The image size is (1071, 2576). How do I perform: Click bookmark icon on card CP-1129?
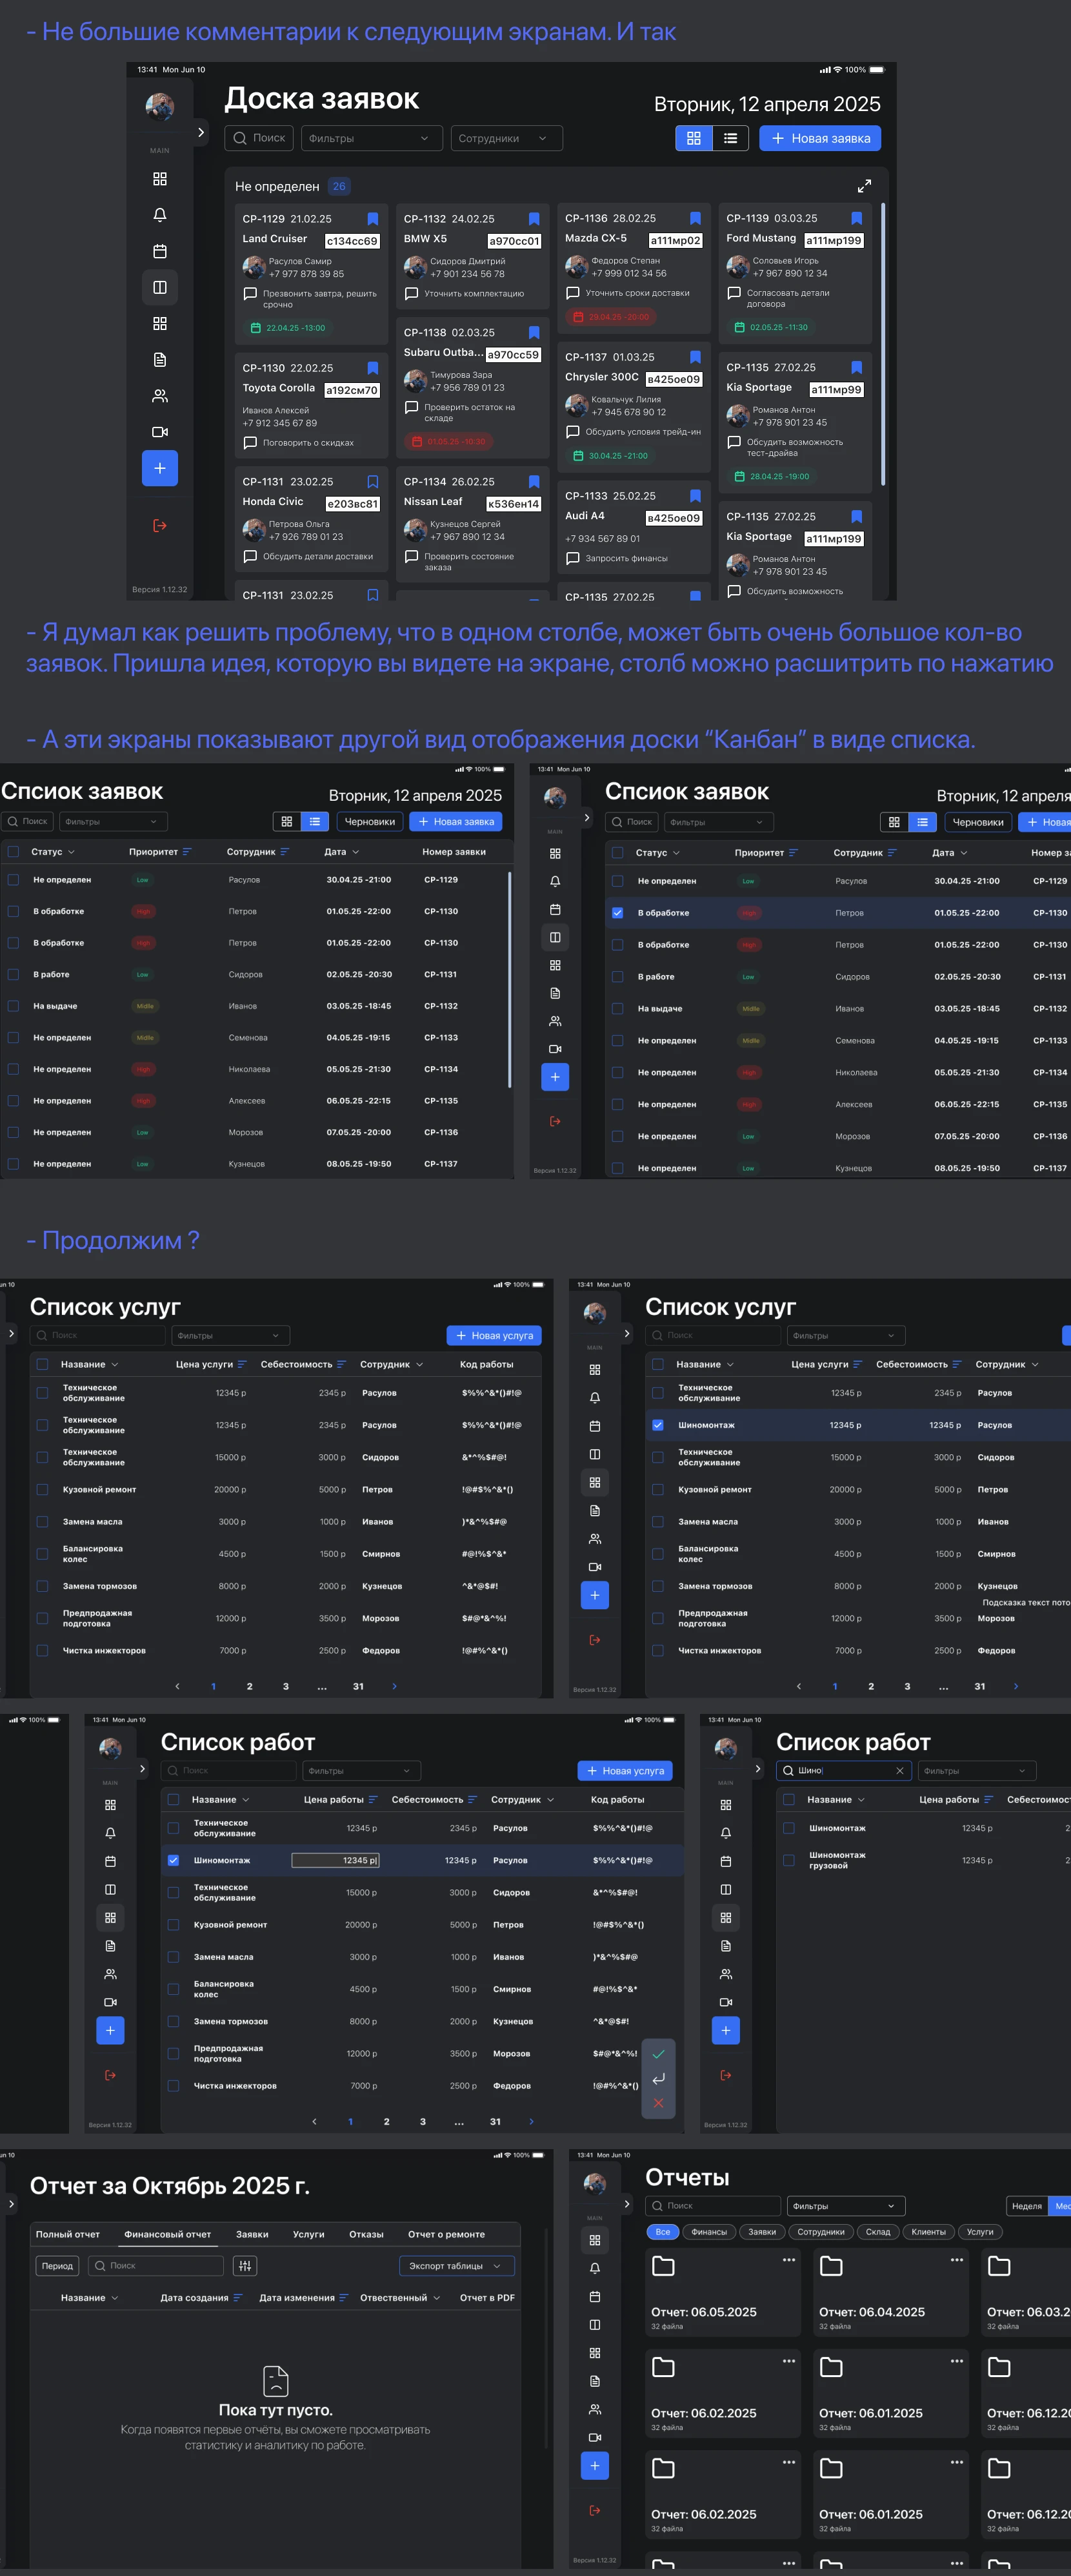[x=373, y=219]
